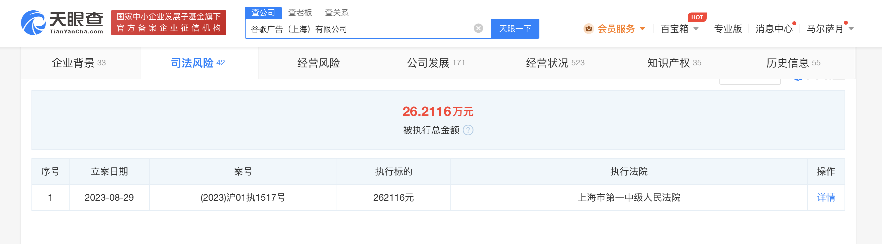
Task: Click the red 官方备案企业征信机构 banner
Action: (168, 23)
